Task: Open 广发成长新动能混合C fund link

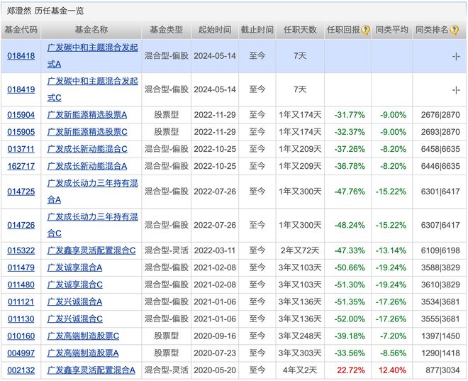Action: pyautogui.click(x=87, y=149)
